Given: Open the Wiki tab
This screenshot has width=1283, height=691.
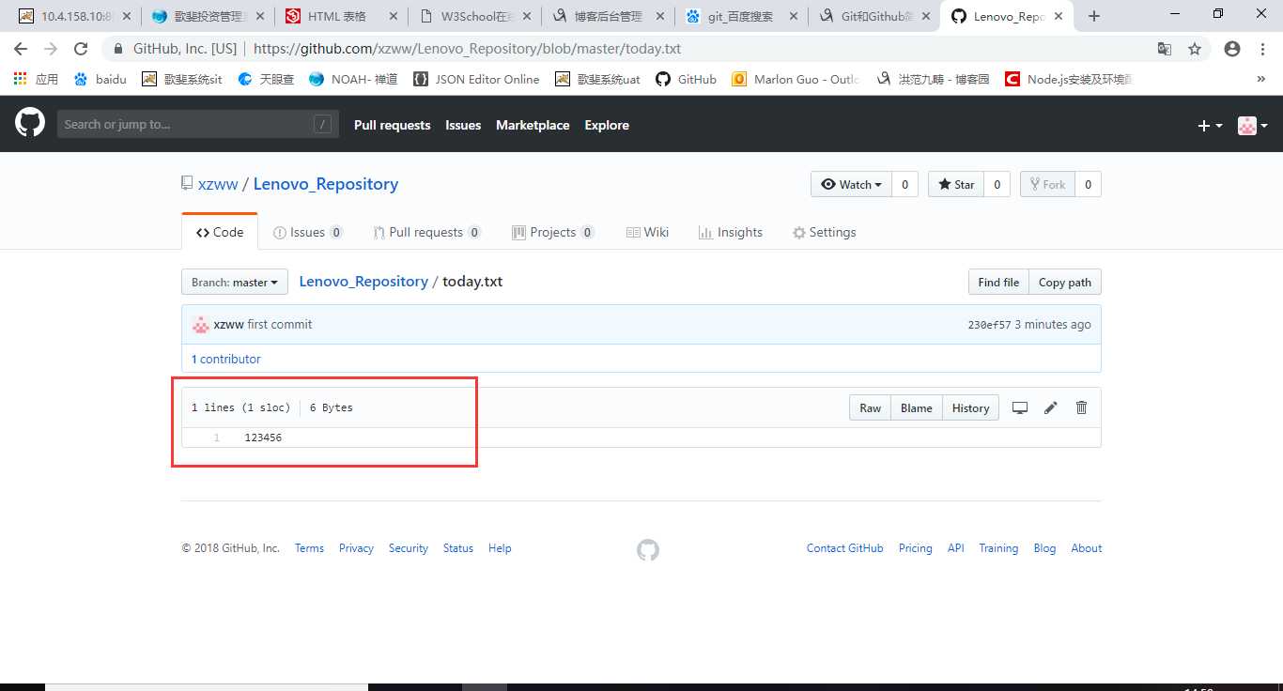Looking at the screenshot, I should (x=646, y=232).
